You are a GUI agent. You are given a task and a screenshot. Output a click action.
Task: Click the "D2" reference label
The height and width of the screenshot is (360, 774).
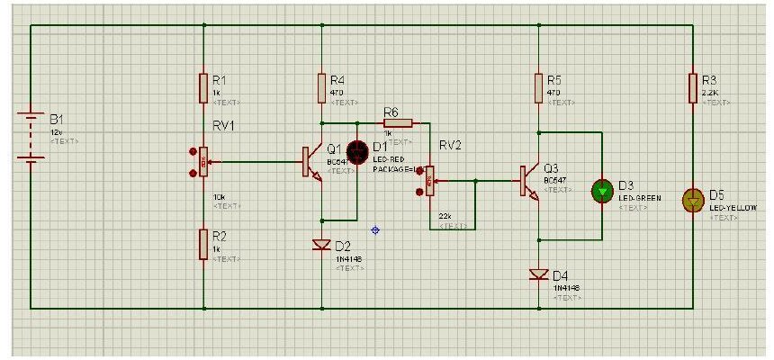[343, 246]
